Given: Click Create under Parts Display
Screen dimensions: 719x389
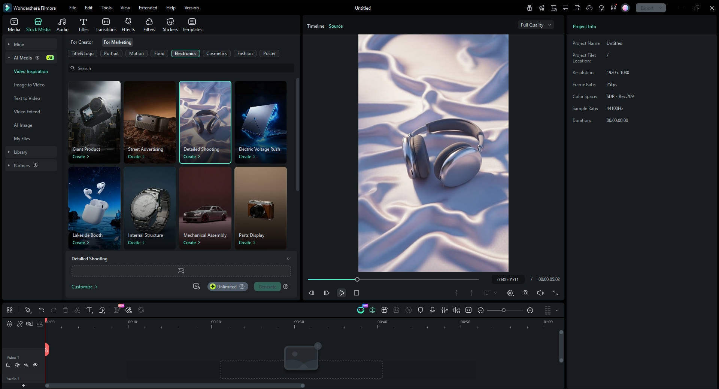Looking at the screenshot, I should pyautogui.click(x=247, y=242).
